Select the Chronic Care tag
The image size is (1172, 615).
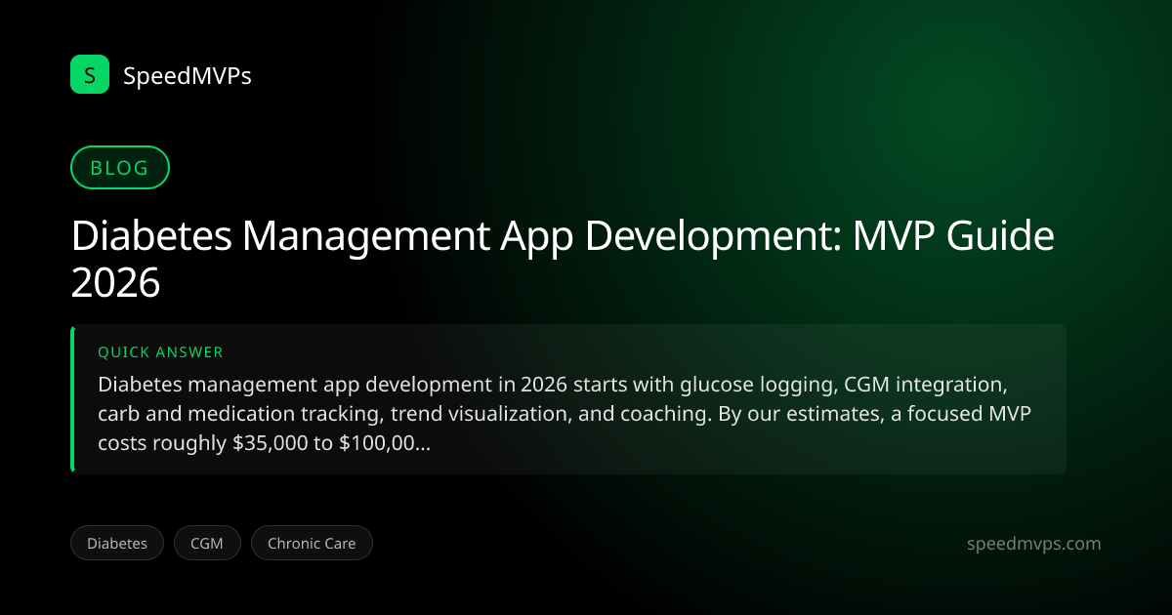click(312, 544)
